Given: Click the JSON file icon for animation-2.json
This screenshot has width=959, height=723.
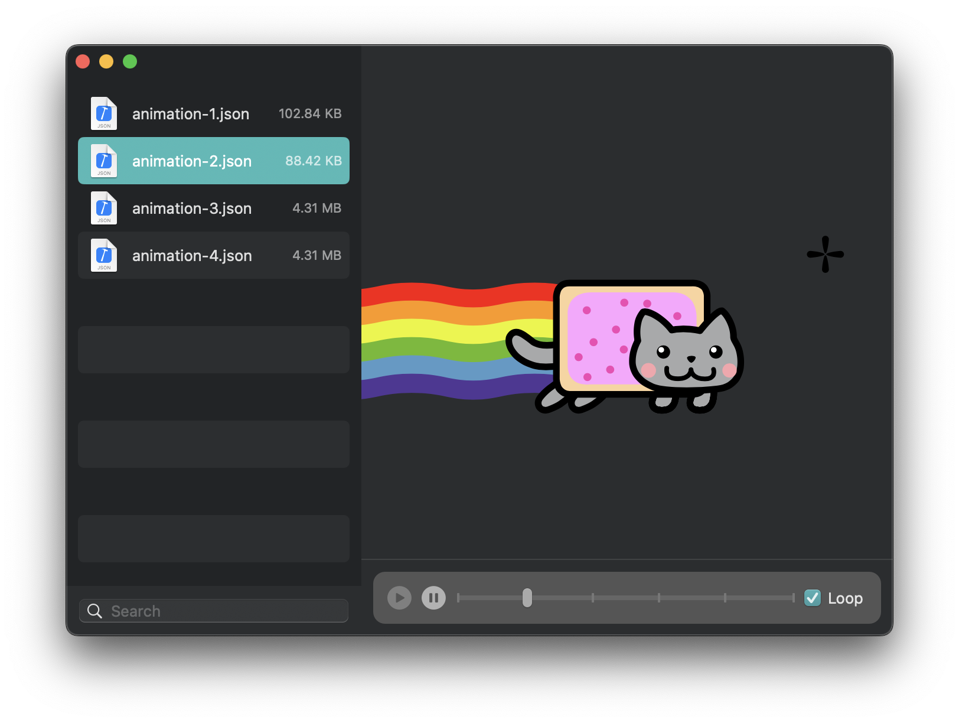Looking at the screenshot, I should coord(104,161).
